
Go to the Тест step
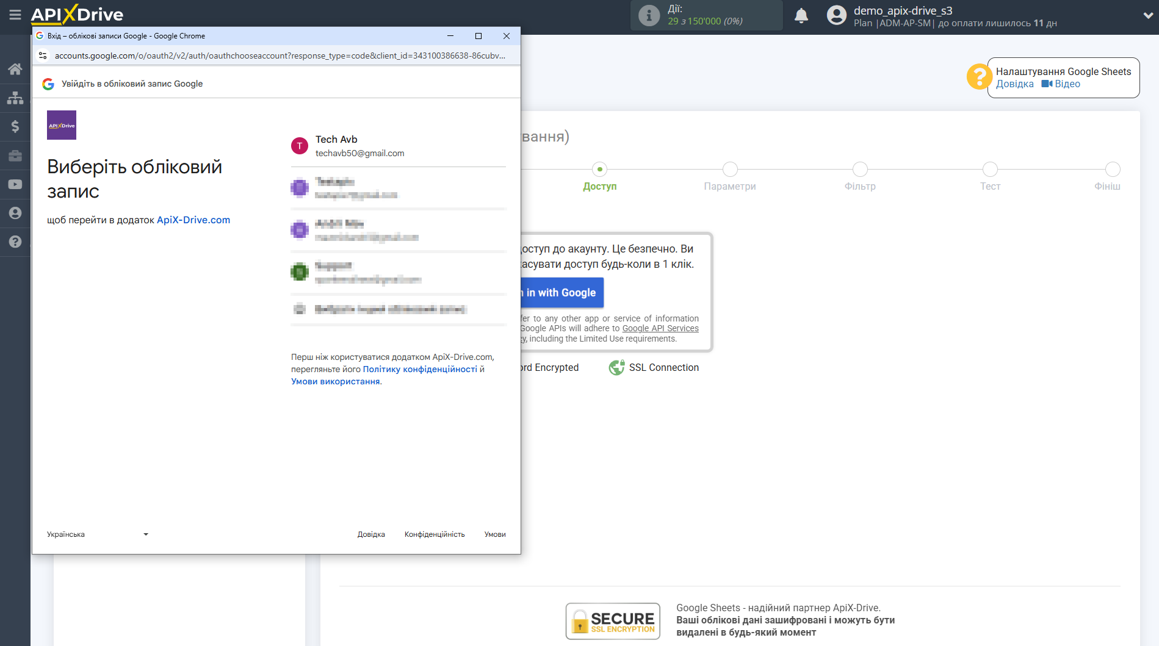990,169
